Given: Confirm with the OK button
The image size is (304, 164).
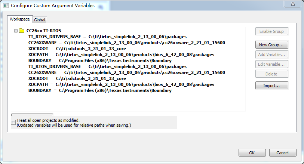Looking at the screenshot, I should tap(252, 153).
